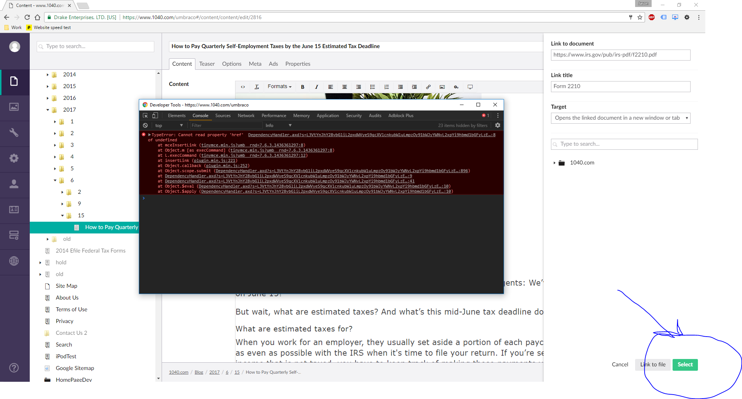This screenshot has height=399, width=742.
Task: Click the Link to file button
Action: 653,364
